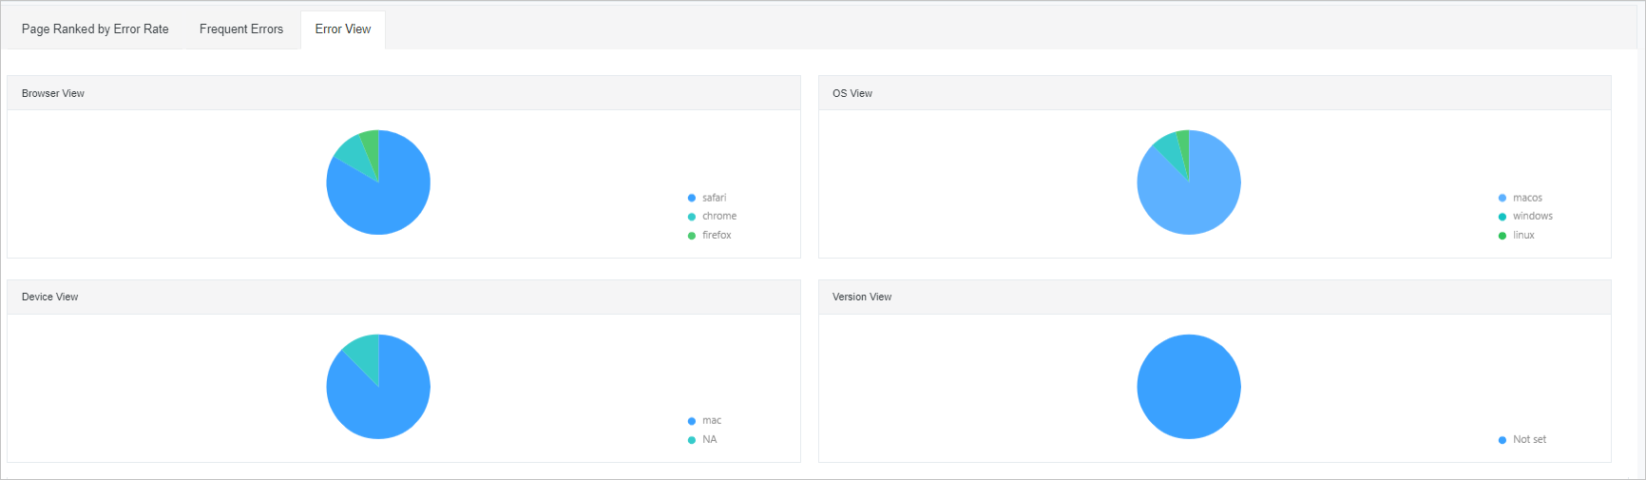Toggle linux legend entry in OS View
Viewport: 1646px width, 480px height.
(1516, 235)
